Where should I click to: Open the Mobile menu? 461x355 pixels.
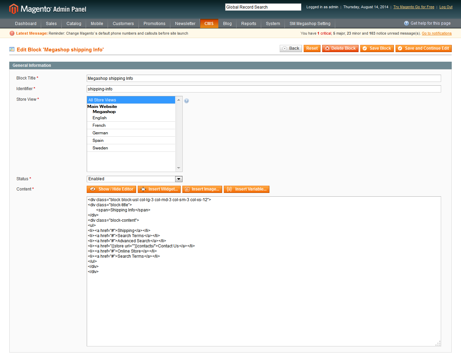(x=97, y=24)
